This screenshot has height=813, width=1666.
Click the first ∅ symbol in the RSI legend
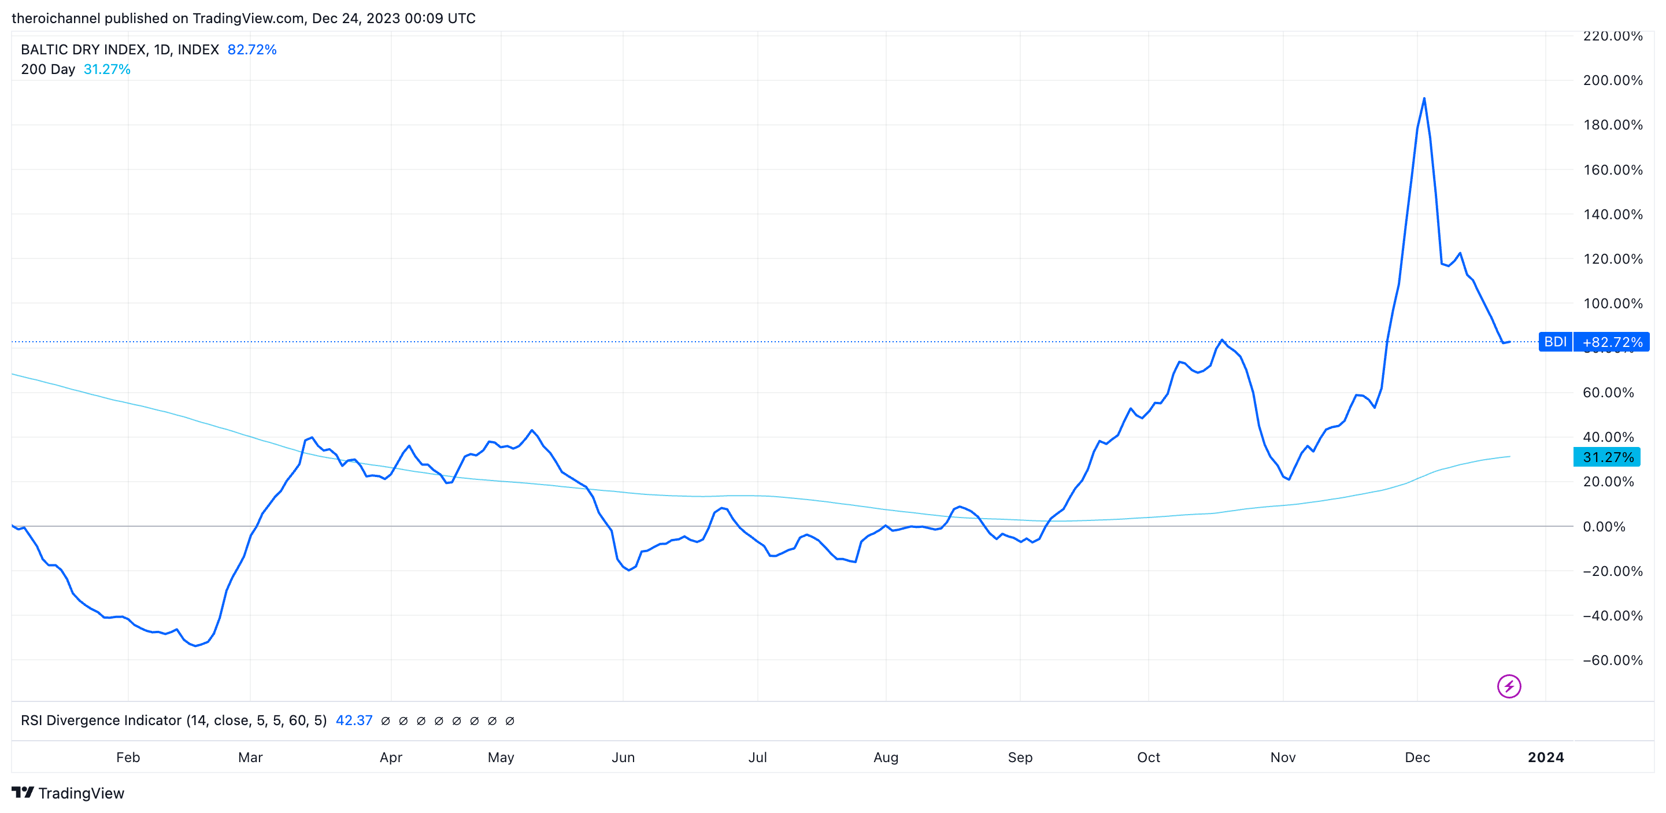tap(386, 720)
